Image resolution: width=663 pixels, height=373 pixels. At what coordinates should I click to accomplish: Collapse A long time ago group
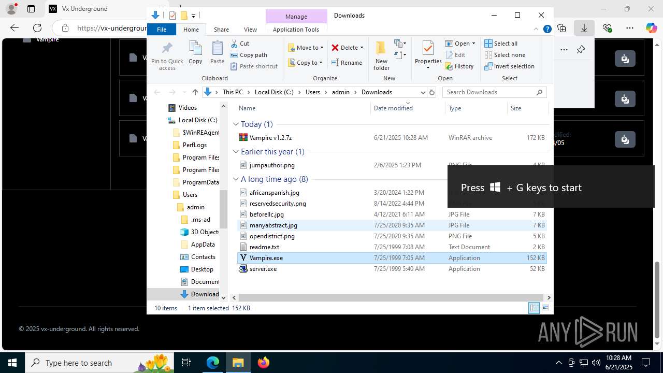pyautogui.click(x=236, y=179)
